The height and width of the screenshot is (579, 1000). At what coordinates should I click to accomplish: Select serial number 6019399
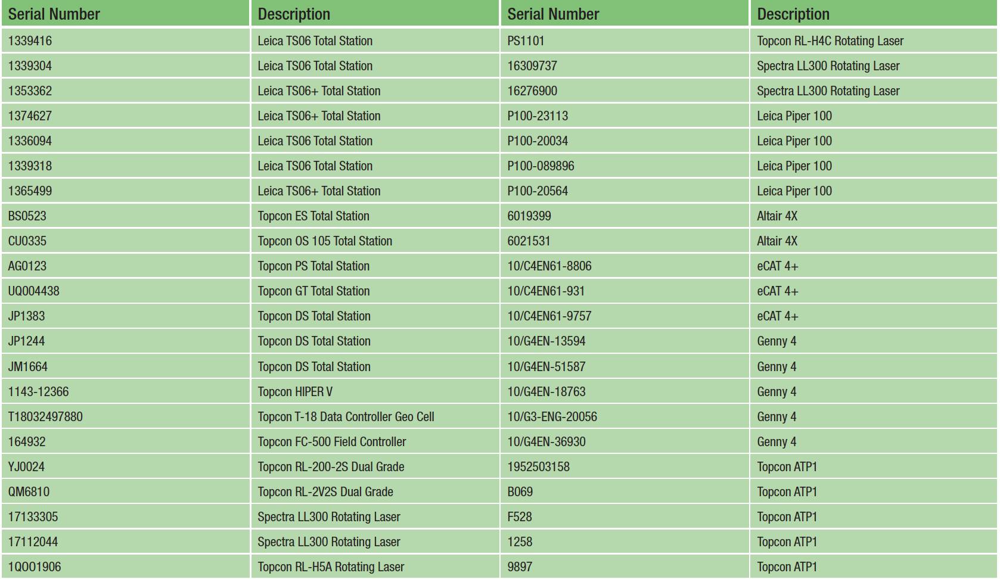coord(529,216)
